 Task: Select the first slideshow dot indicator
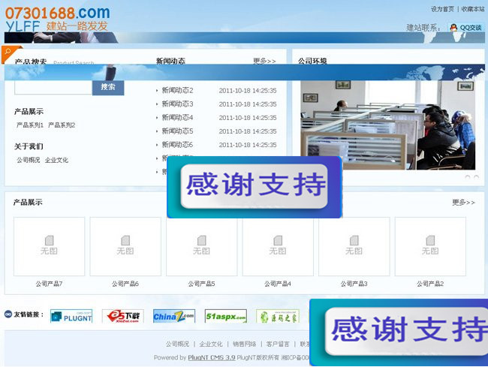pyautogui.click(x=468, y=177)
